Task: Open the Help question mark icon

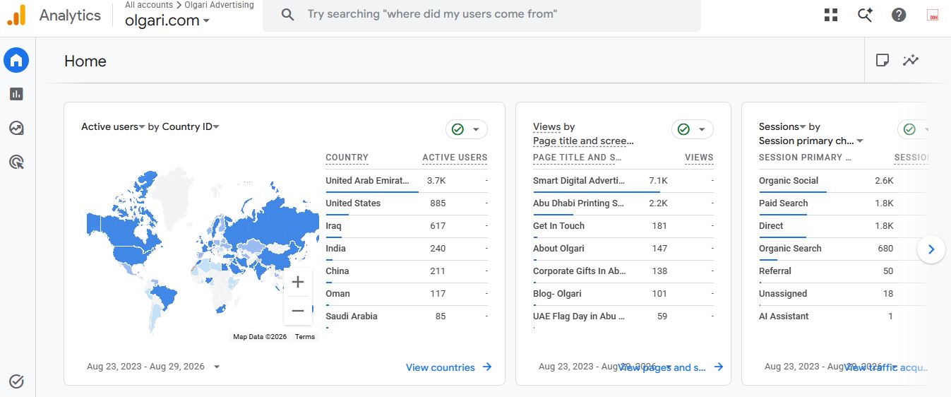Action: [x=899, y=15]
